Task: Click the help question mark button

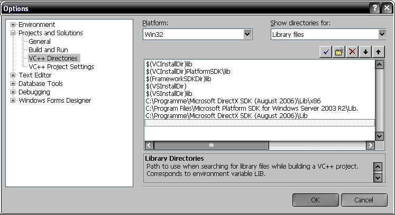Action: pos(374,8)
